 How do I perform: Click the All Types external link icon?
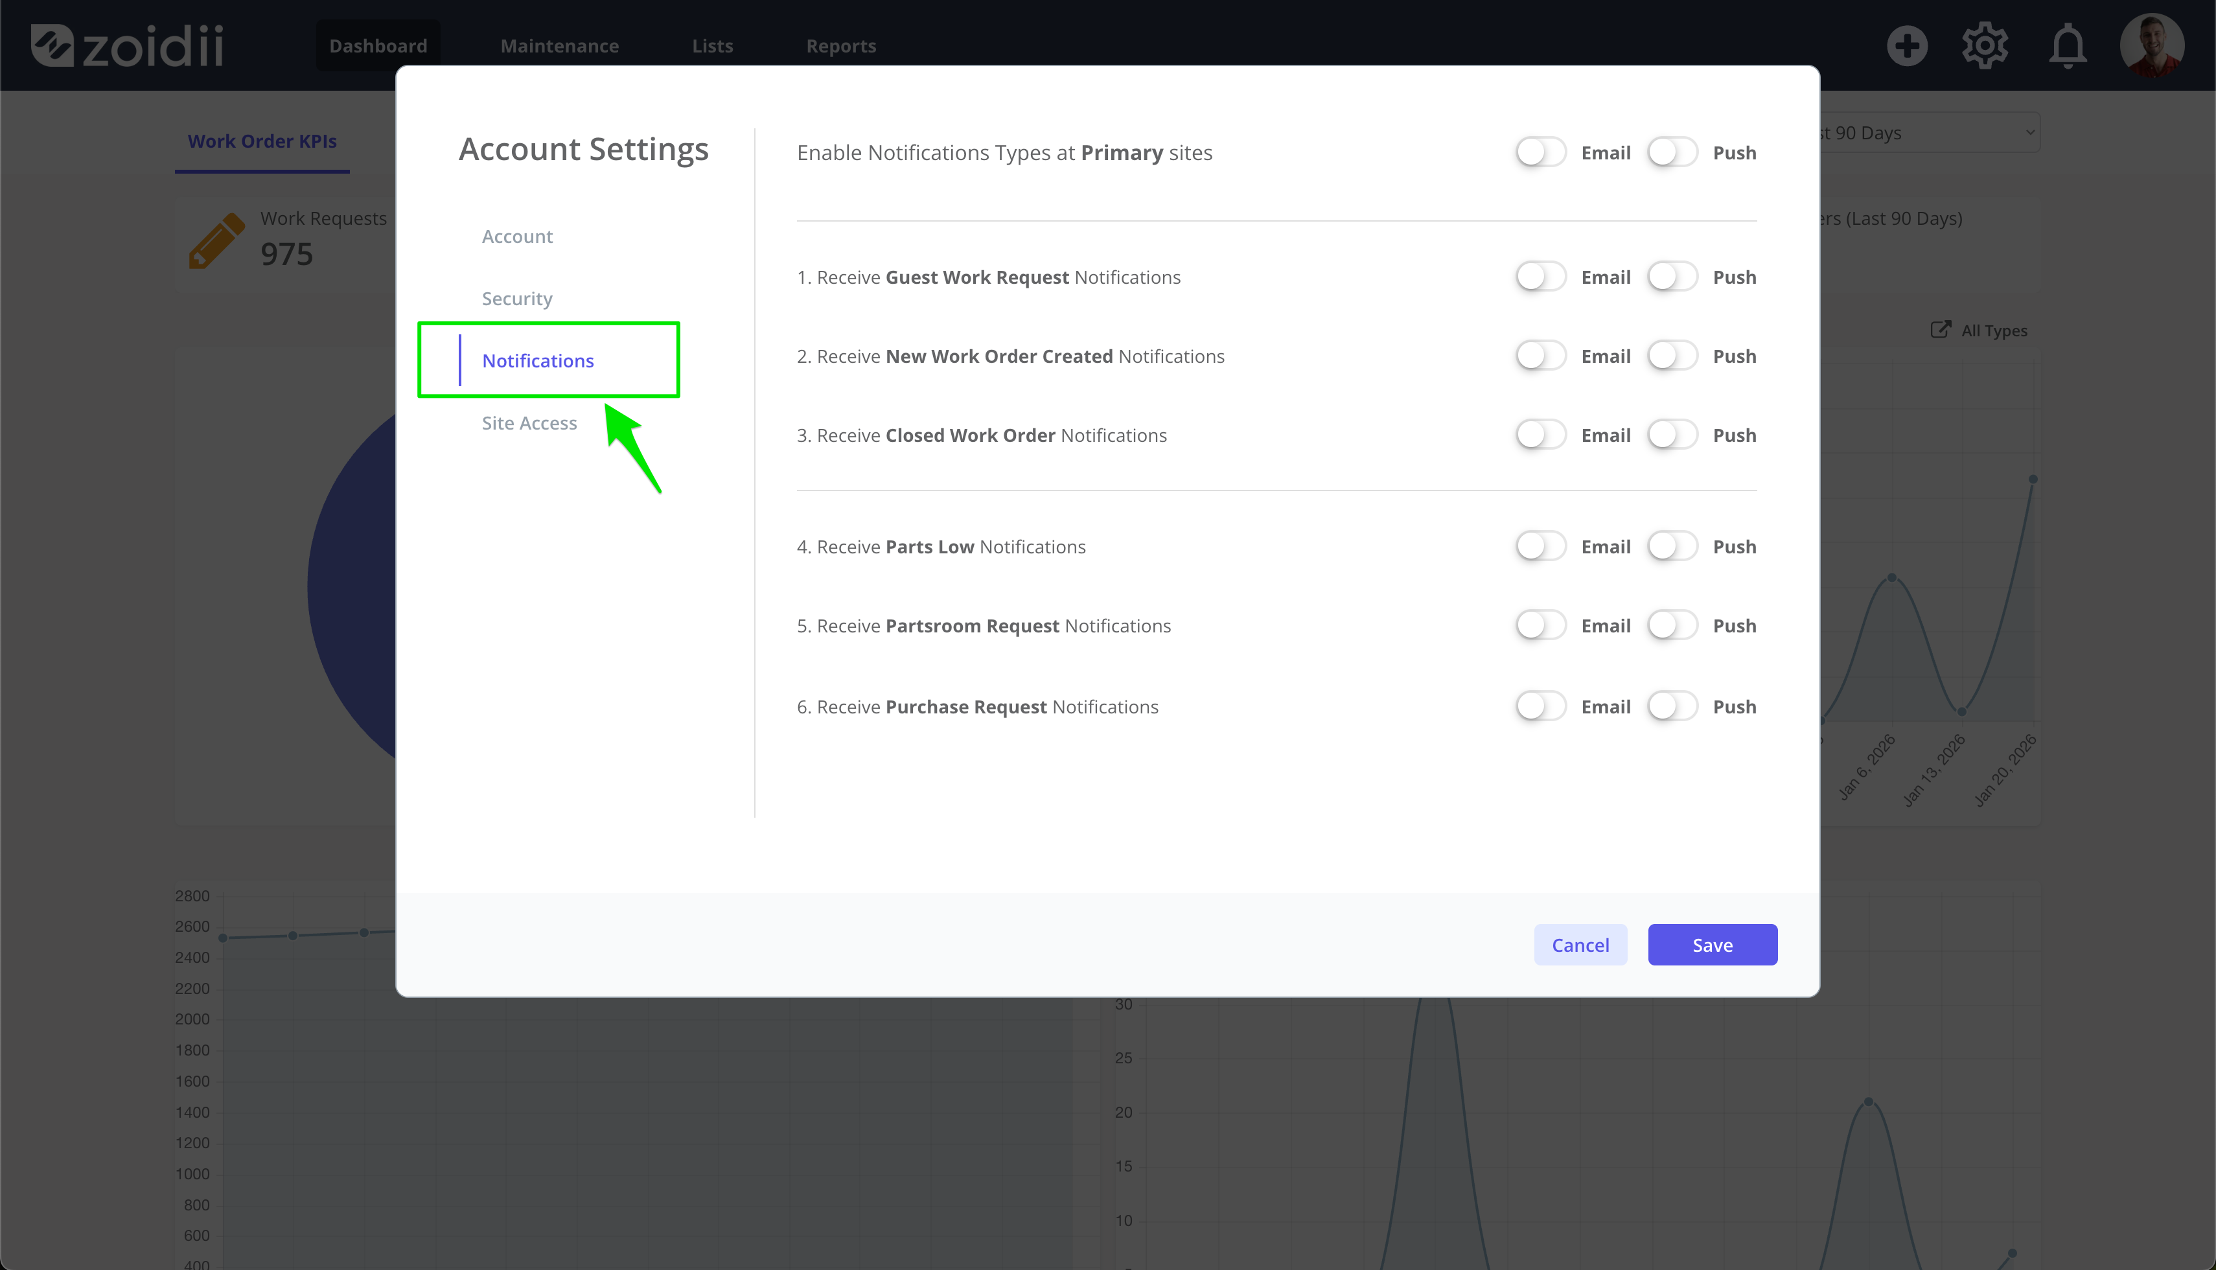(x=1939, y=330)
